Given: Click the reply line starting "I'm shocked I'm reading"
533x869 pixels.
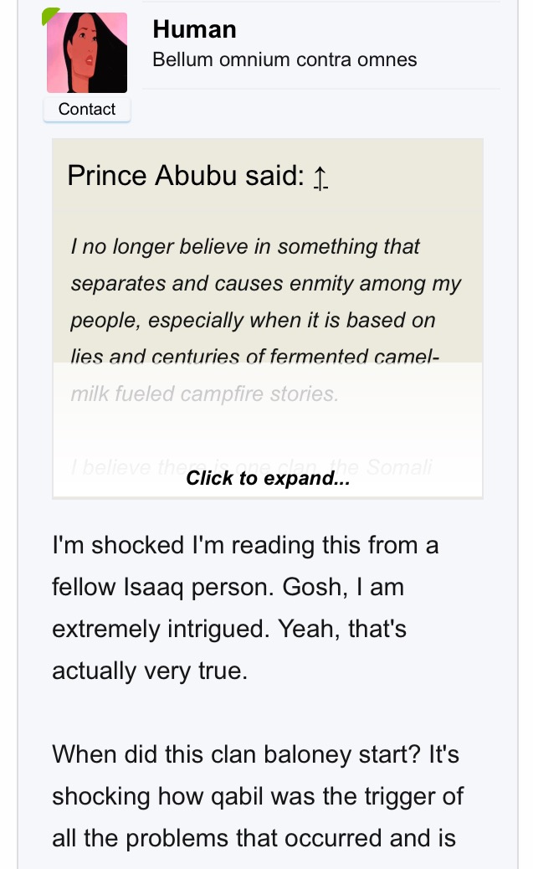Looking at the screenshot, I should coord(245,545).
